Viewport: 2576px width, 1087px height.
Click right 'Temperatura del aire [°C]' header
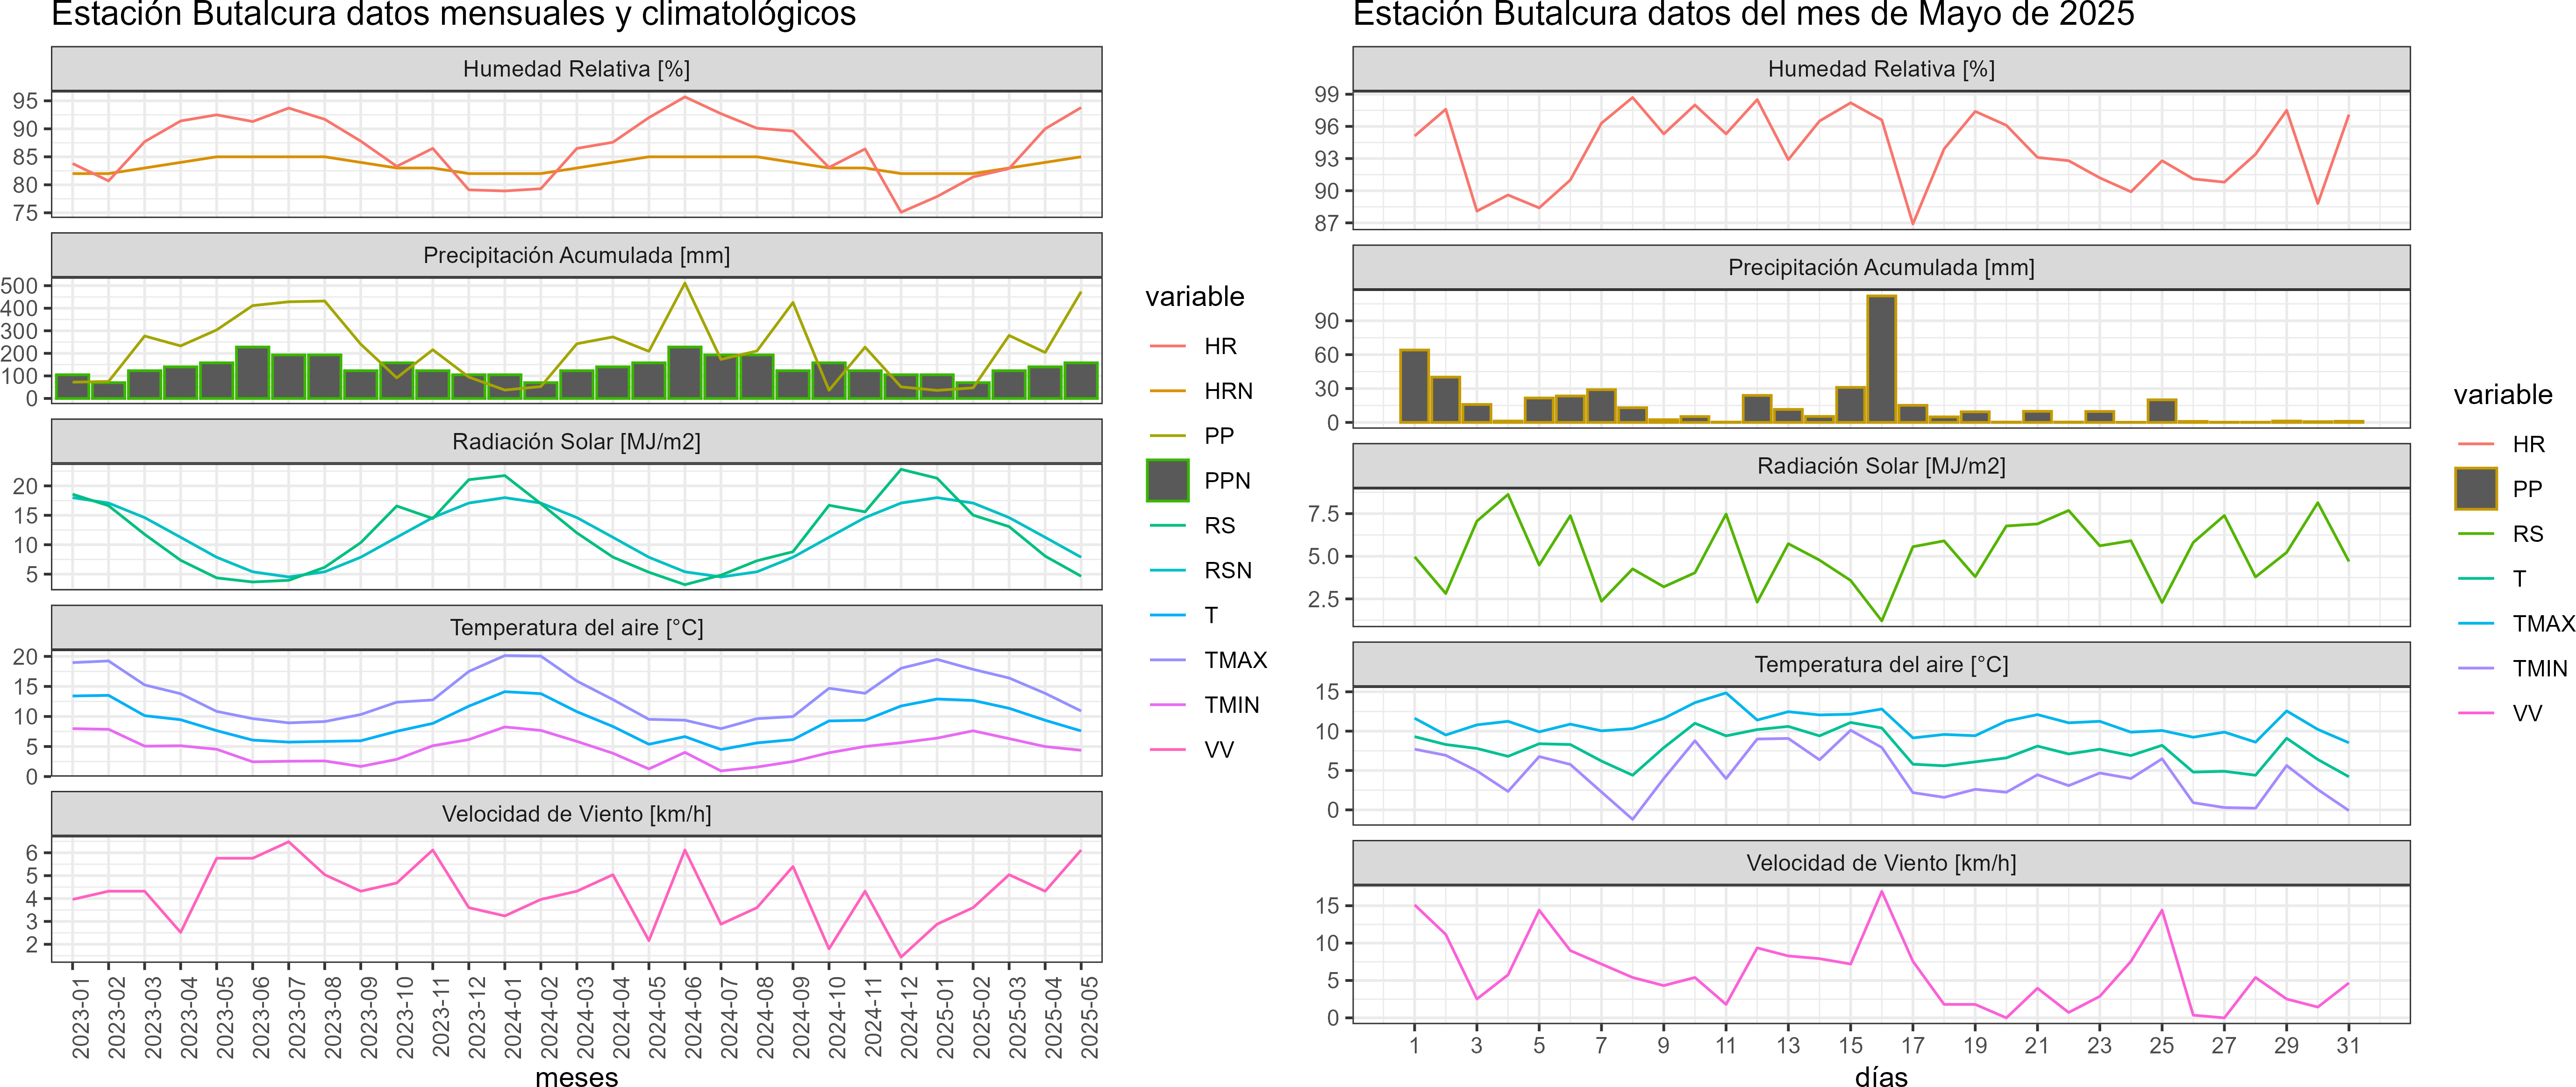pos(1881,664)
